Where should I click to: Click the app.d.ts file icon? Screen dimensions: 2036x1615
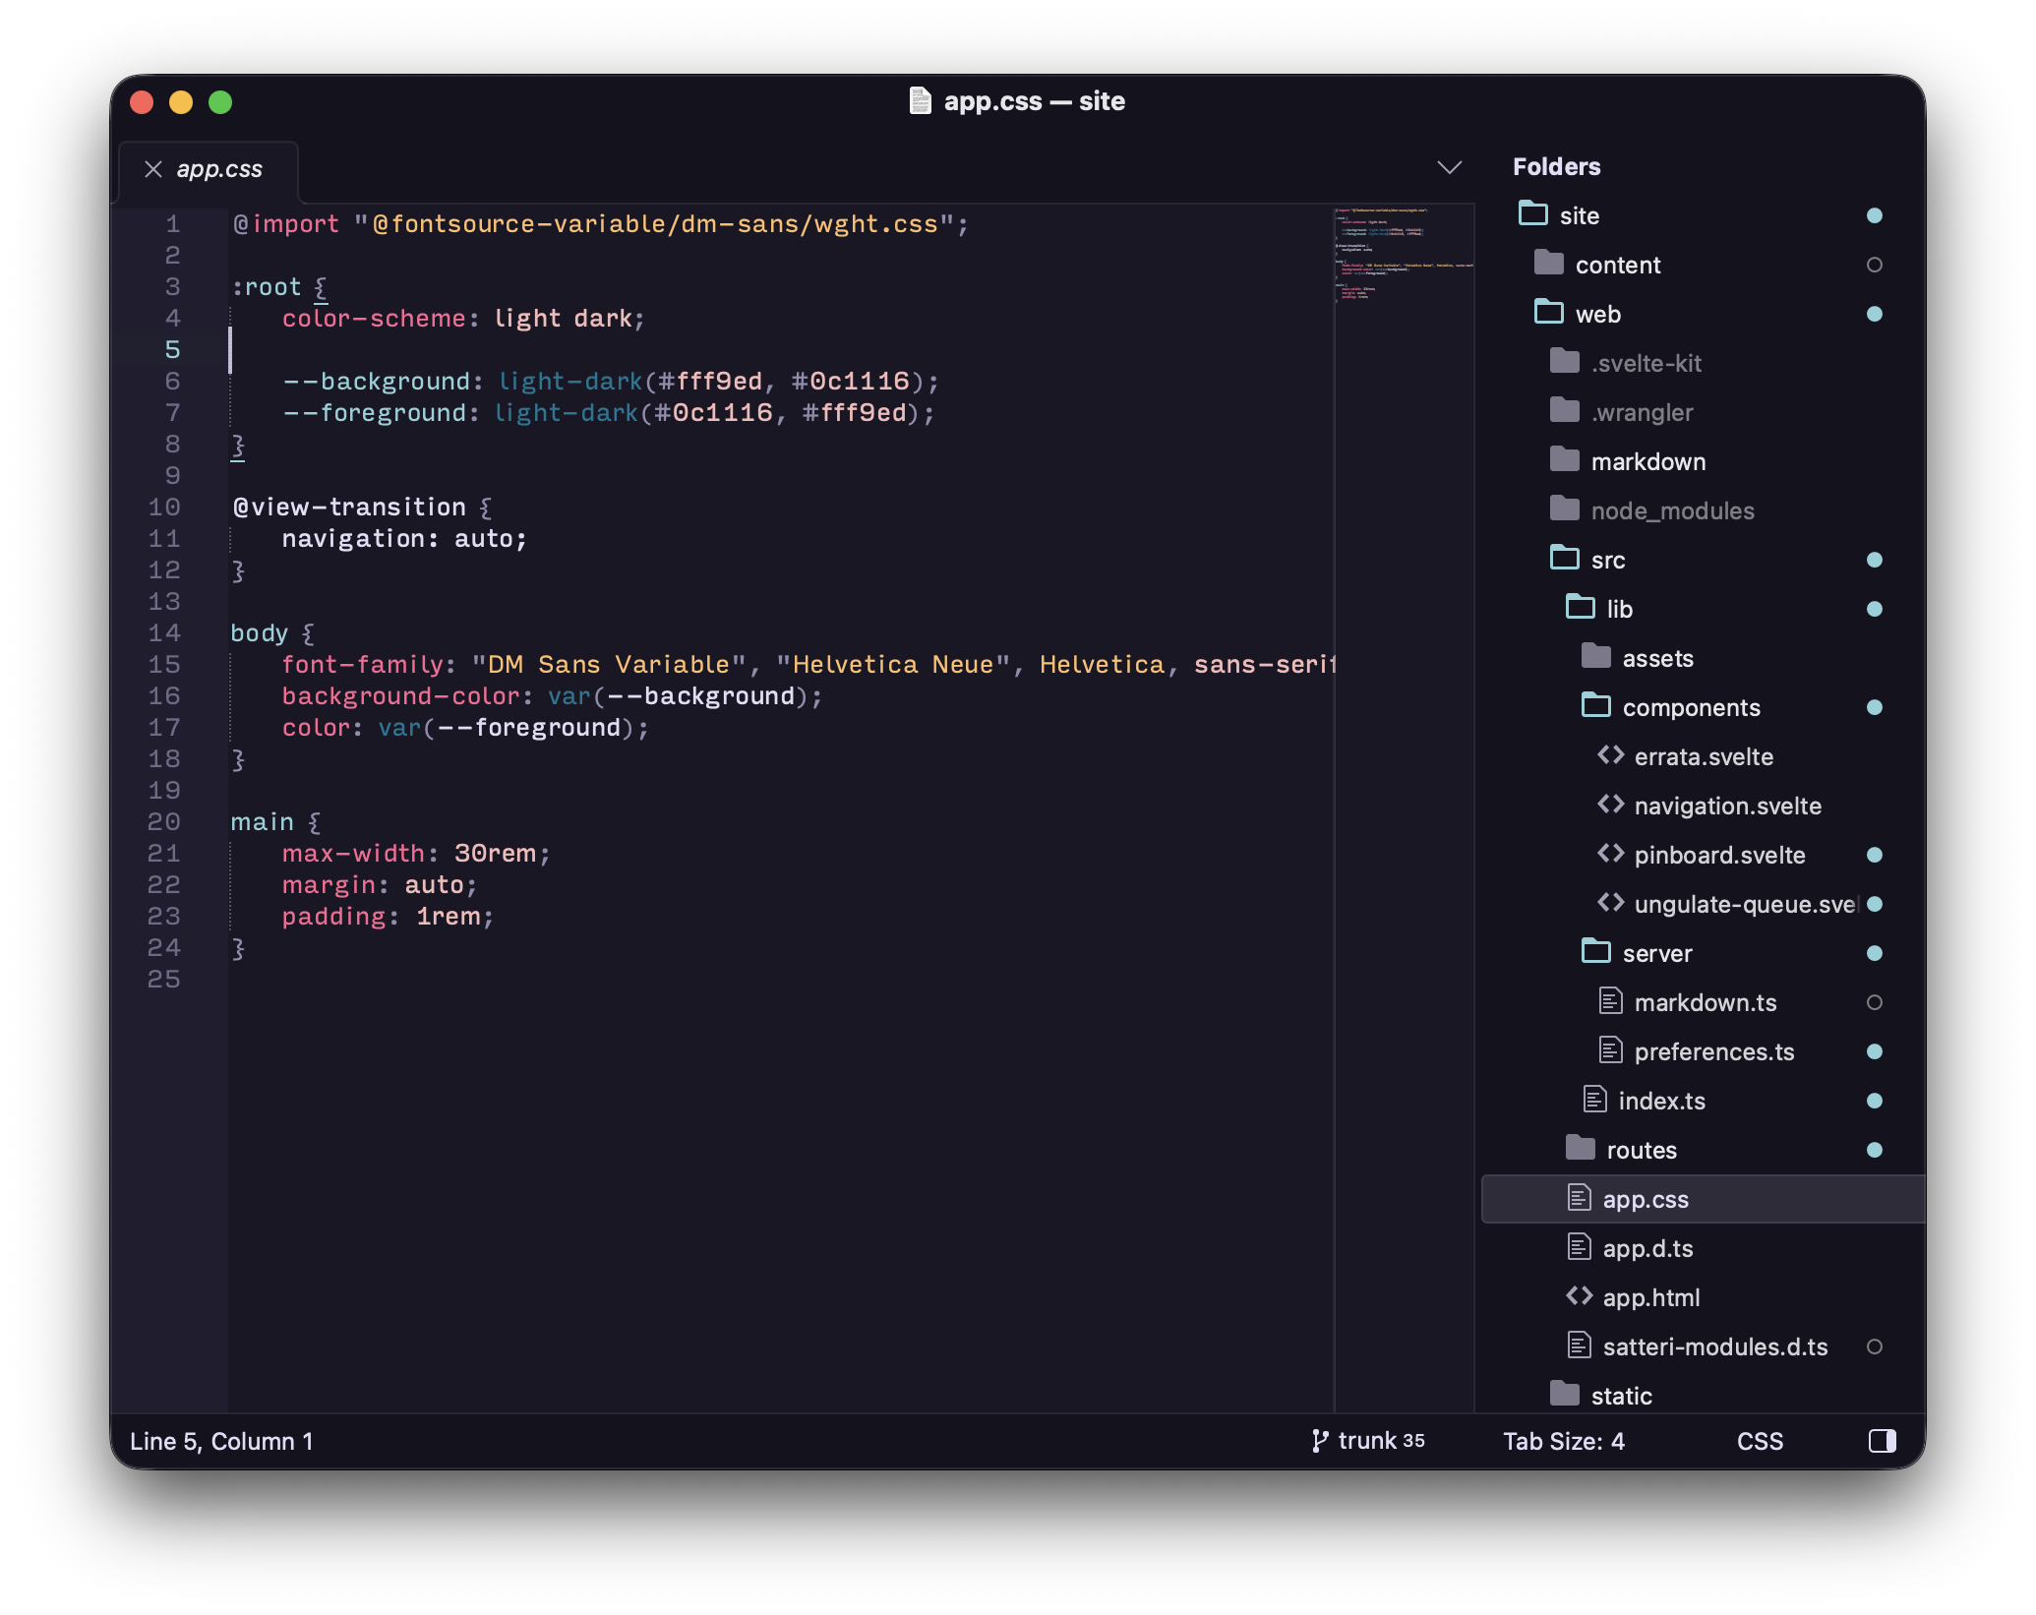[1579, 1247]
